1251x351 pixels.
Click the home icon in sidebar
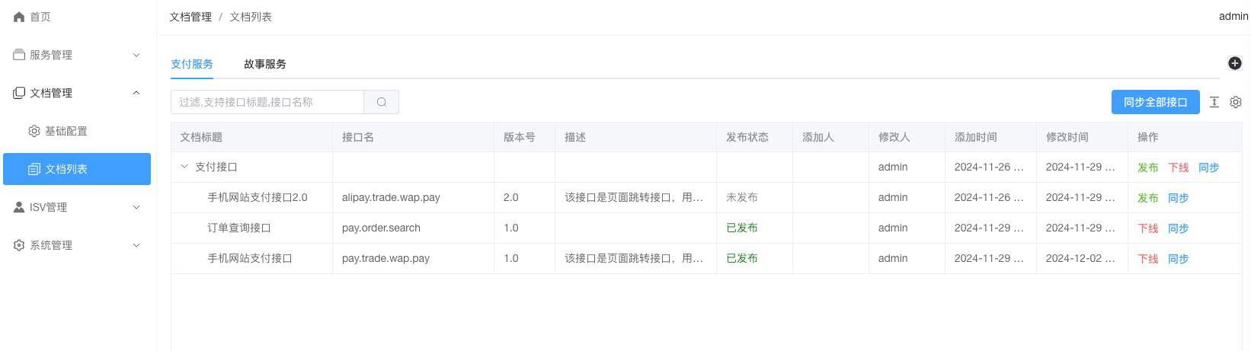pos(19,17)
